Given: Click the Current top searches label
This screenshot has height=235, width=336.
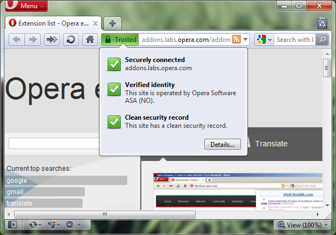Looking at the screenshot, I should (39, 168).
